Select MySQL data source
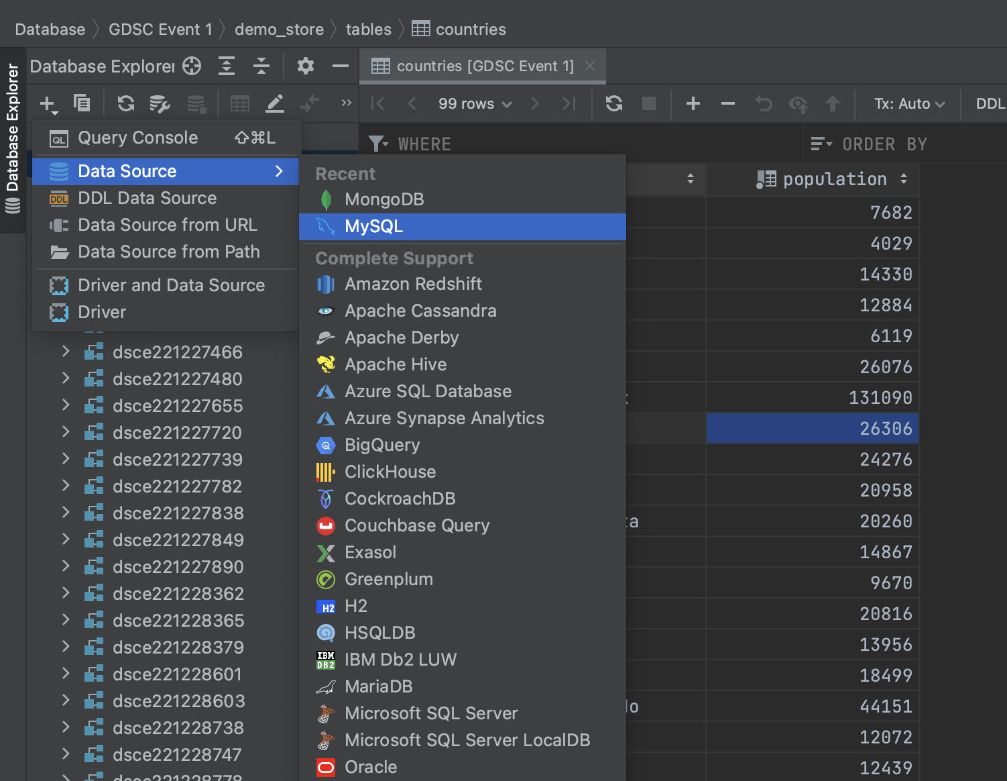 (463, 226)
